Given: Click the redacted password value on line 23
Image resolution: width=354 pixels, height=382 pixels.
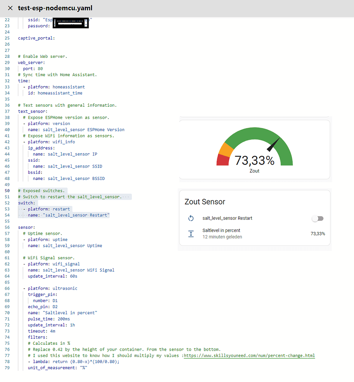Looking at the screenshot, I should 70,25.
